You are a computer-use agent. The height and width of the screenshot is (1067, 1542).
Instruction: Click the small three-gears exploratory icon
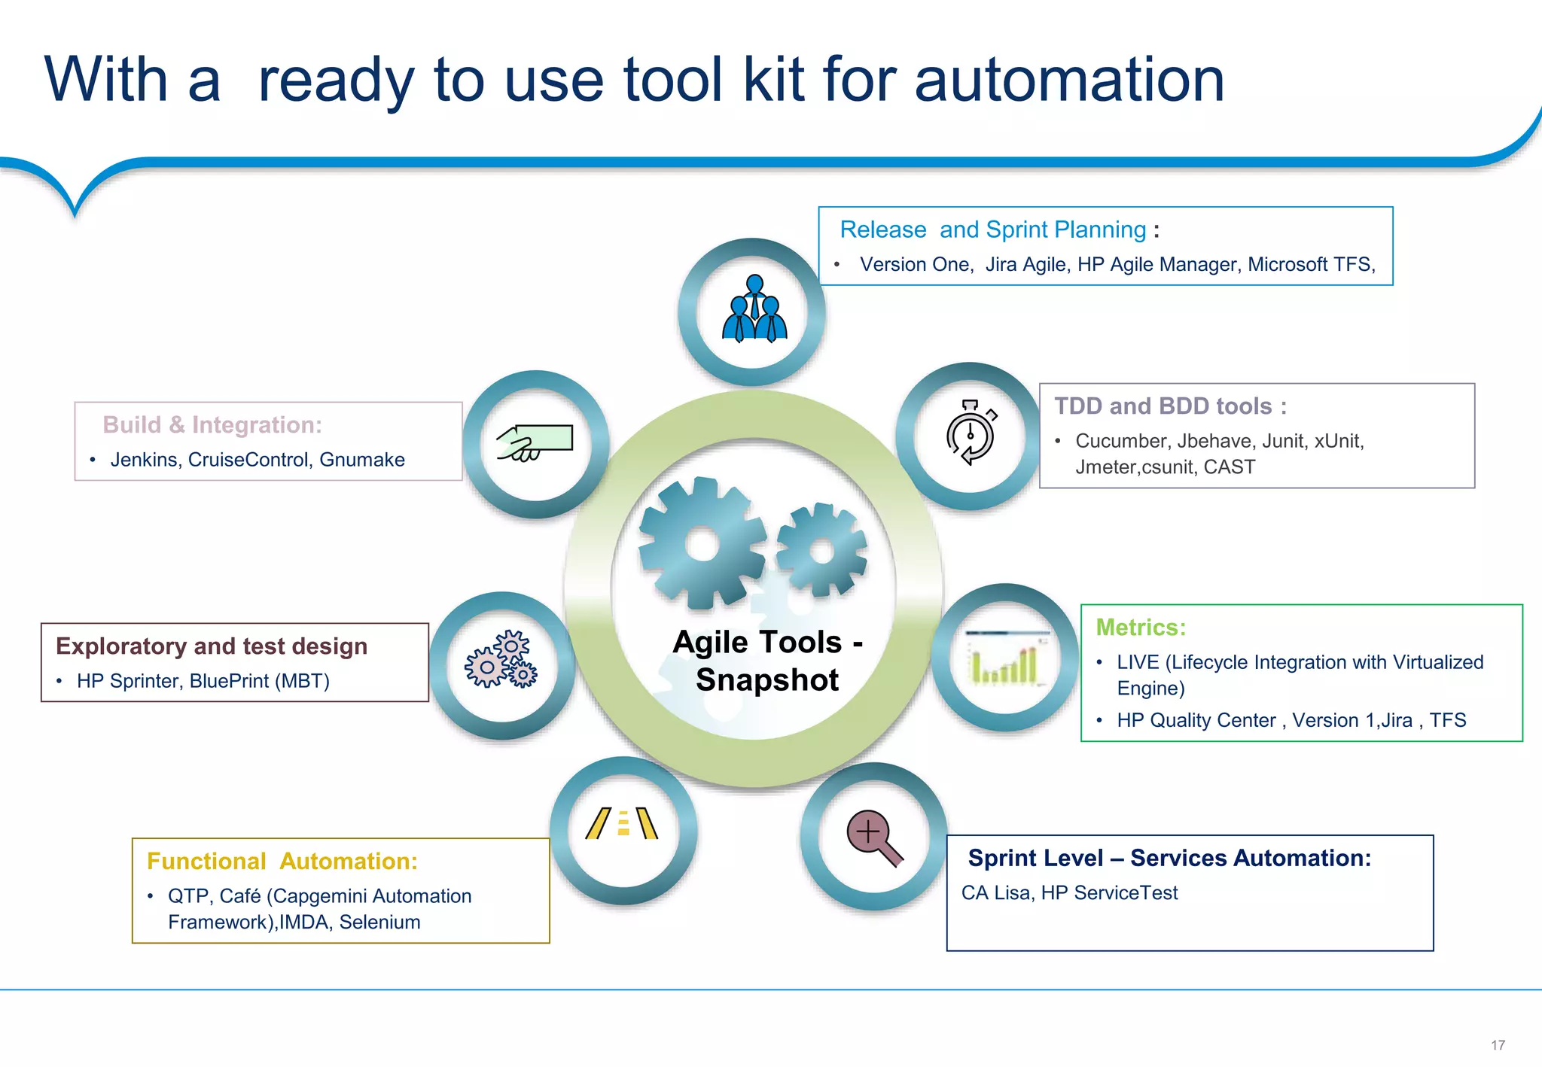click(x=501, y=659)
